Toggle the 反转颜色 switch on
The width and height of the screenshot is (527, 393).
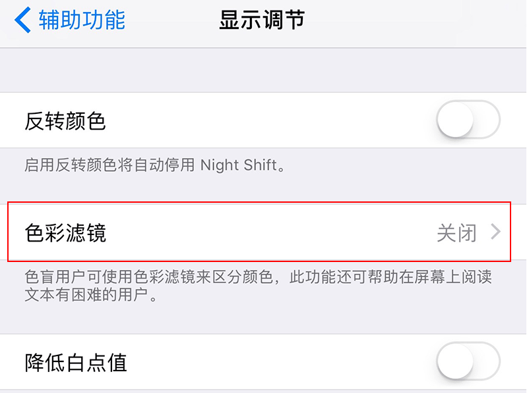pos(468,120)
